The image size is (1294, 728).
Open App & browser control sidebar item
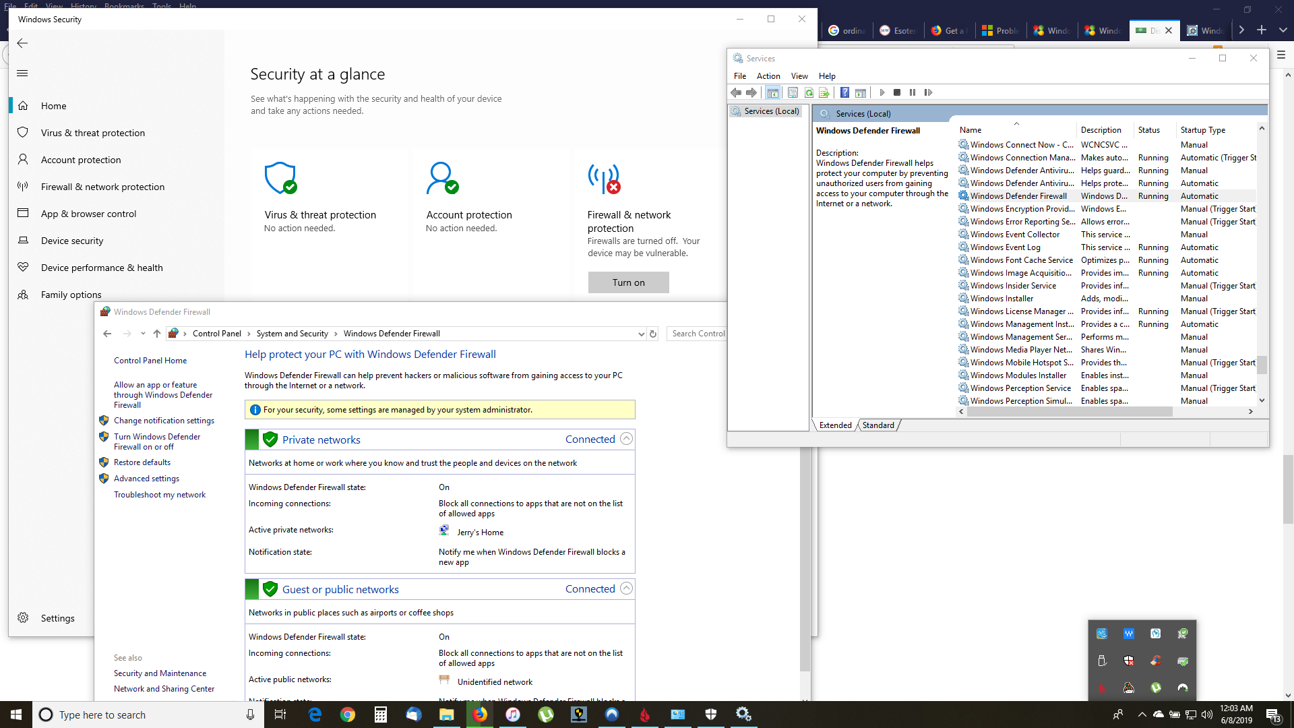(x=88, y=214)
